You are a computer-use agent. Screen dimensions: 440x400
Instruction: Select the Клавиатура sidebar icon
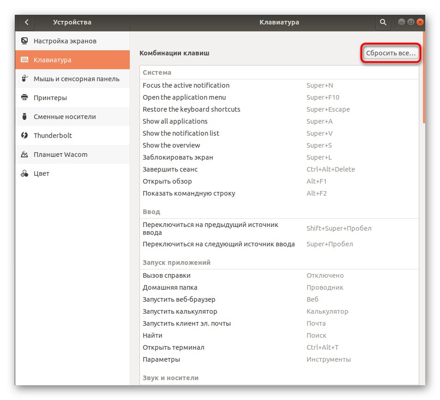[60, 60]
